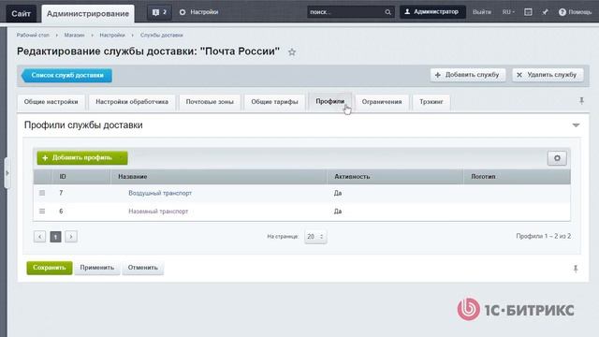Click the panel layout icon next to RU

coord(528,12)
